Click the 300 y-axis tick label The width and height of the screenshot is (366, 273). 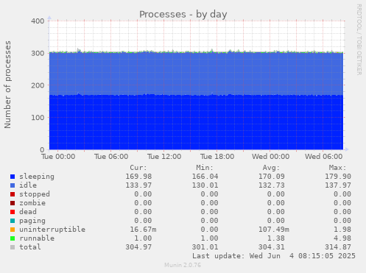point(38,53)
